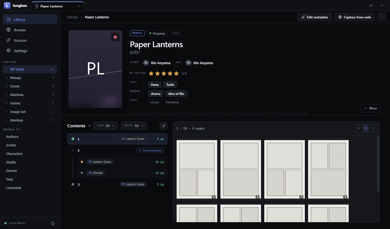The image size is (390, 229).
Task: Expand details with the More button
Action: tap(370, 108)
